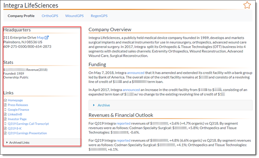
Task: Switch to the OrthoGPS tab
Action: tap(50, 16)
